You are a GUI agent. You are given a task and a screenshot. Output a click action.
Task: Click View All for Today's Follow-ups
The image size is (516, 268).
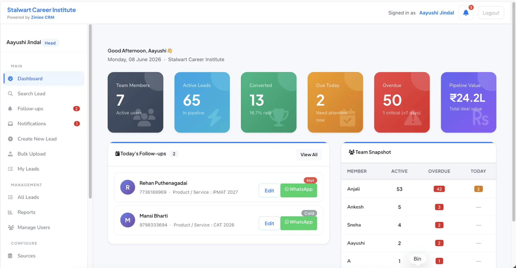click(x=309, y=154)
